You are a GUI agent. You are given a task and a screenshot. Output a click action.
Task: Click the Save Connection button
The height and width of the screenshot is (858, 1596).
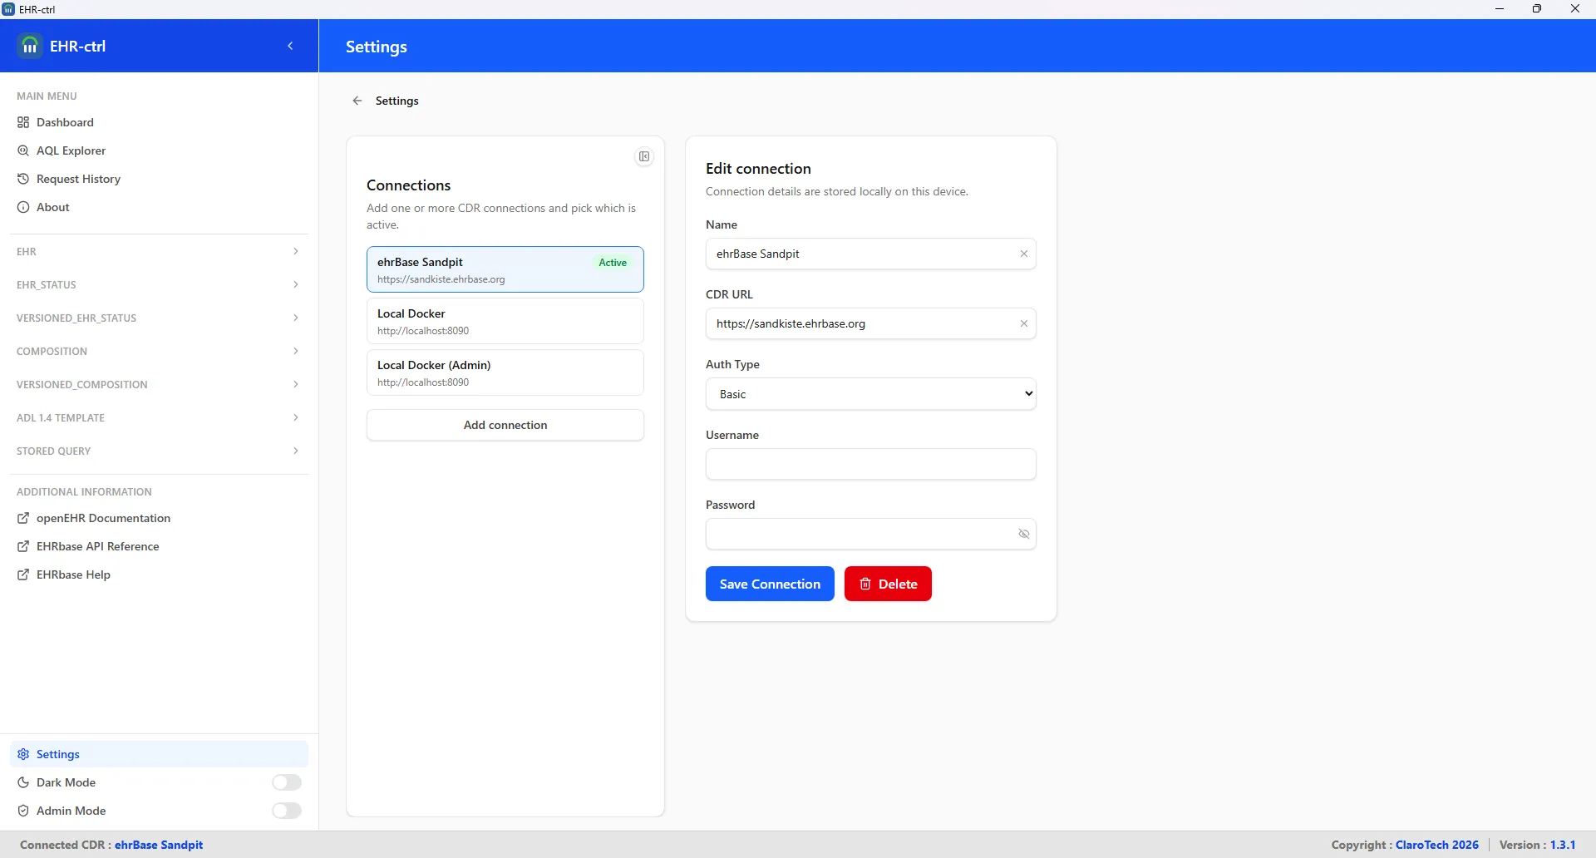point(770,584)
